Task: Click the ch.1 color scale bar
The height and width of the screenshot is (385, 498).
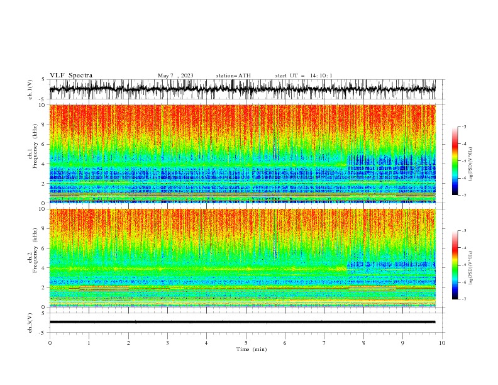Action: click(x=455, y=161)
